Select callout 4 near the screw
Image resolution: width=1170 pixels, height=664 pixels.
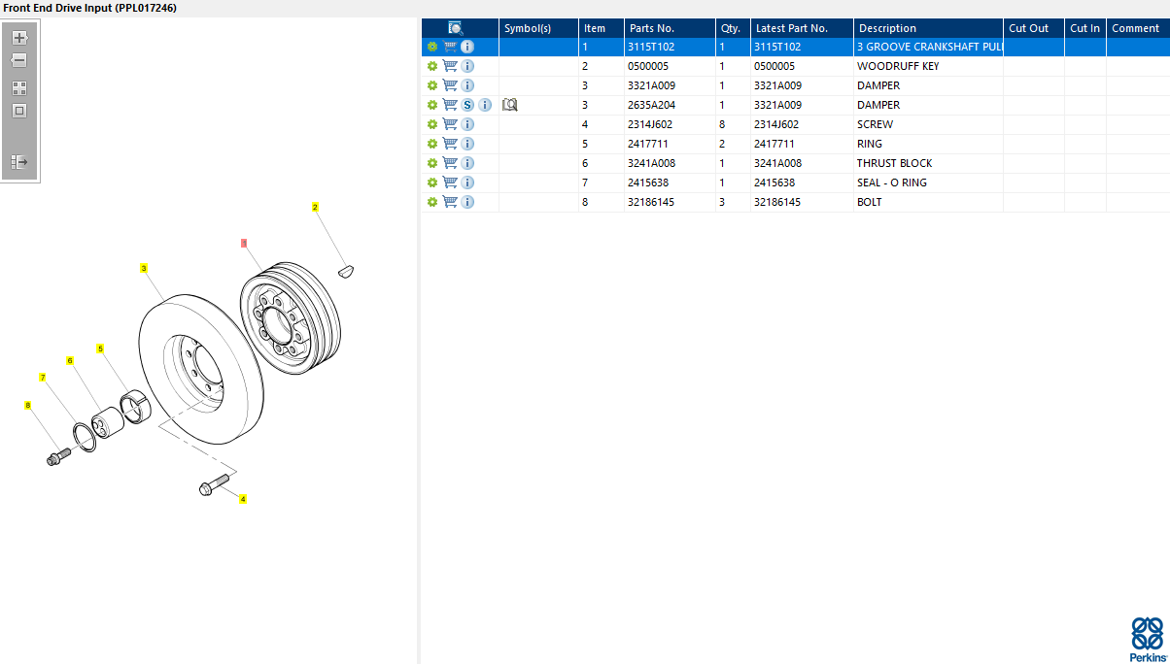(243, 499)
